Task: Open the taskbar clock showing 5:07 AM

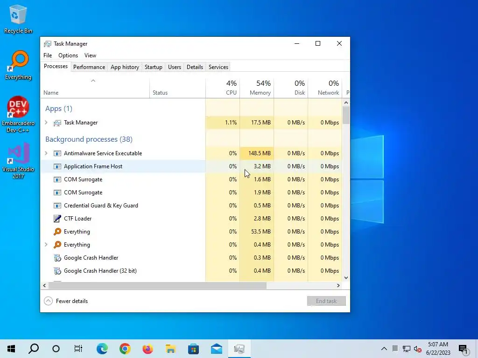Action: coord(438,349)
